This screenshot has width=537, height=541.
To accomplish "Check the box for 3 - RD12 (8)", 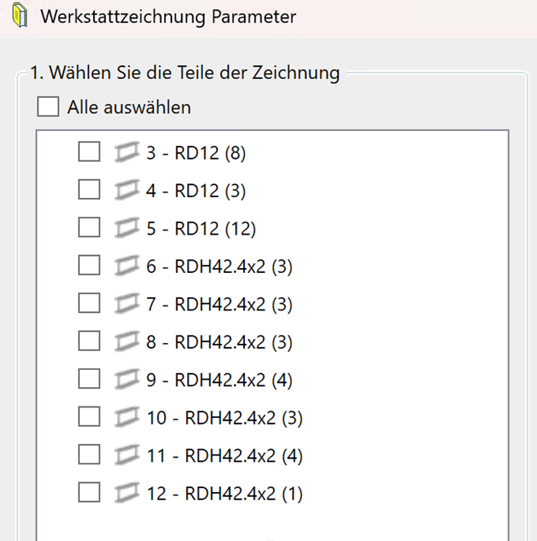I will (89, 152).
